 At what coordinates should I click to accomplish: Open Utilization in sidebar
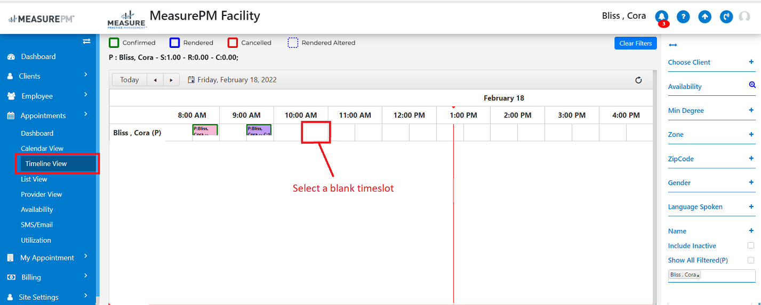[x=36, y=240]
